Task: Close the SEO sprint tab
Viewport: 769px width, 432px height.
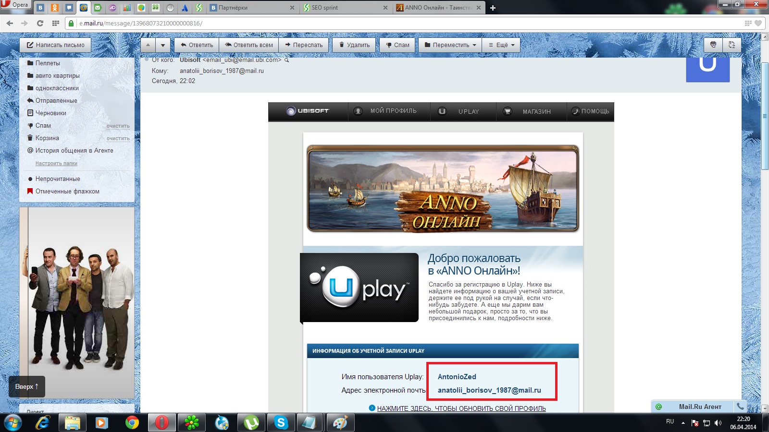Action: tap(385, 8)
